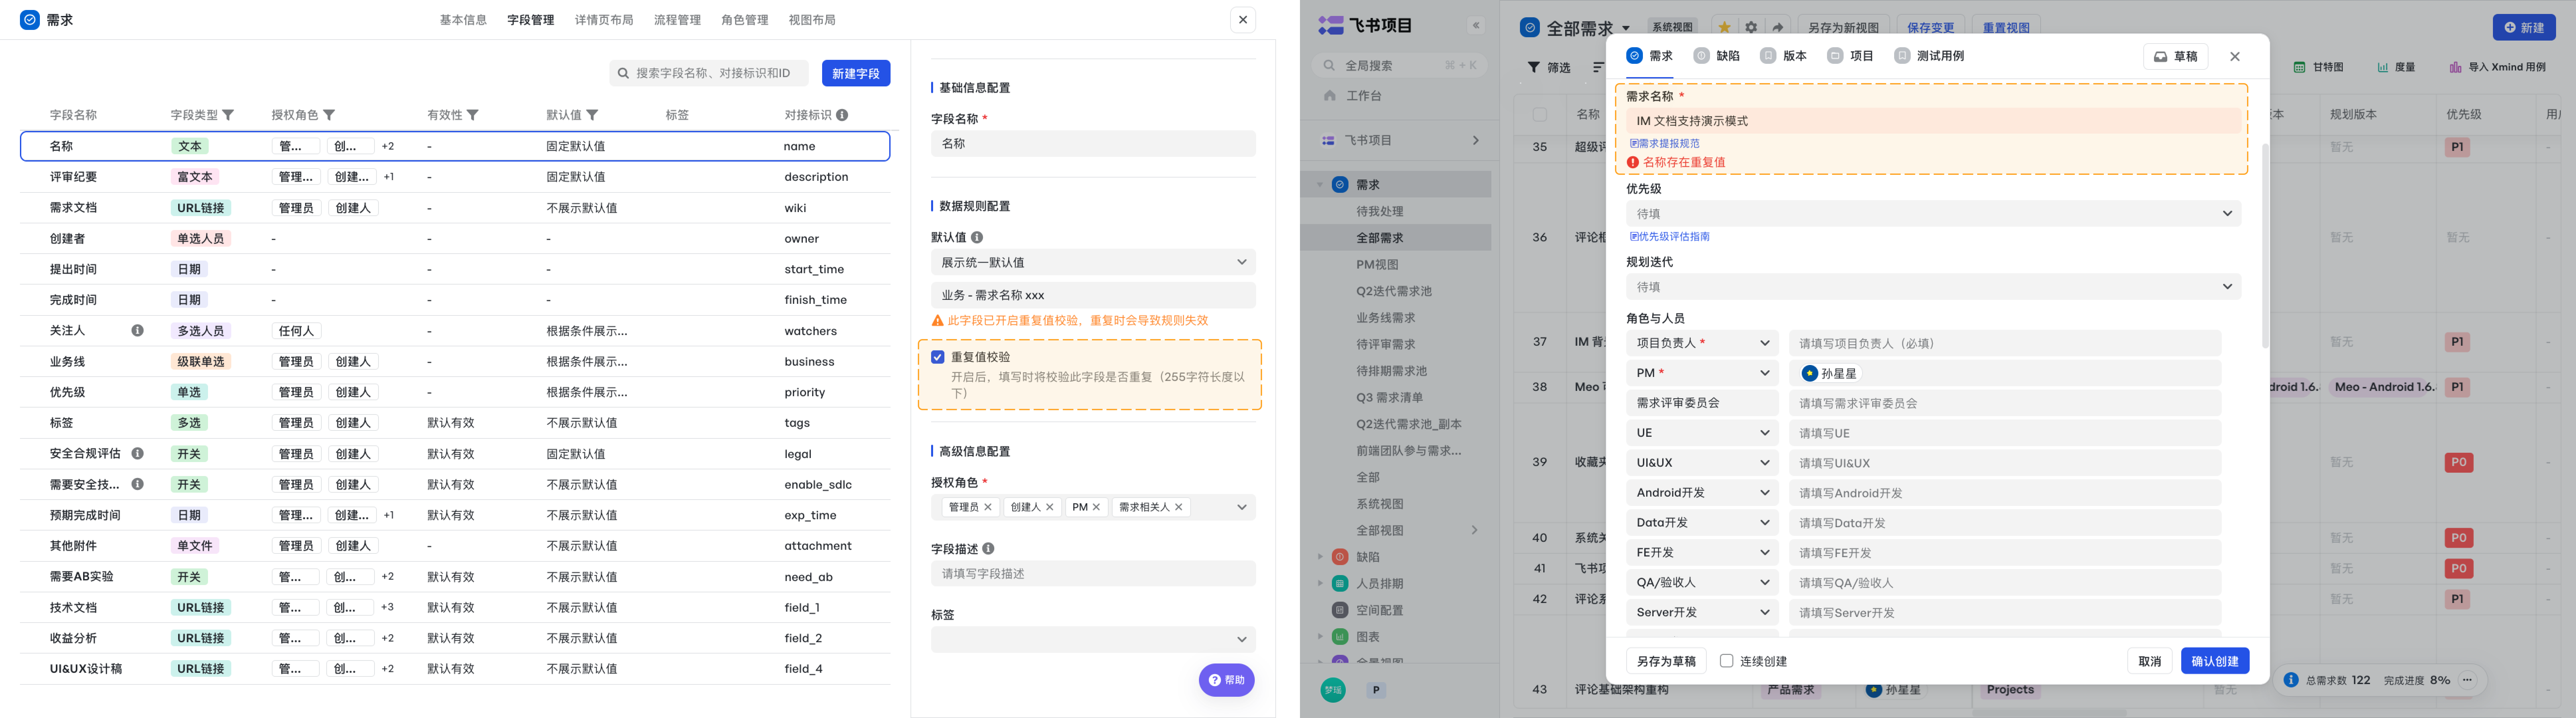Click the info icon beside 默认值 label
This screenshot has width=2576, height=718.
pos(977,238)
